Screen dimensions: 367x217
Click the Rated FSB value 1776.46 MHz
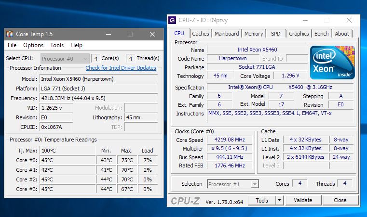230,166
